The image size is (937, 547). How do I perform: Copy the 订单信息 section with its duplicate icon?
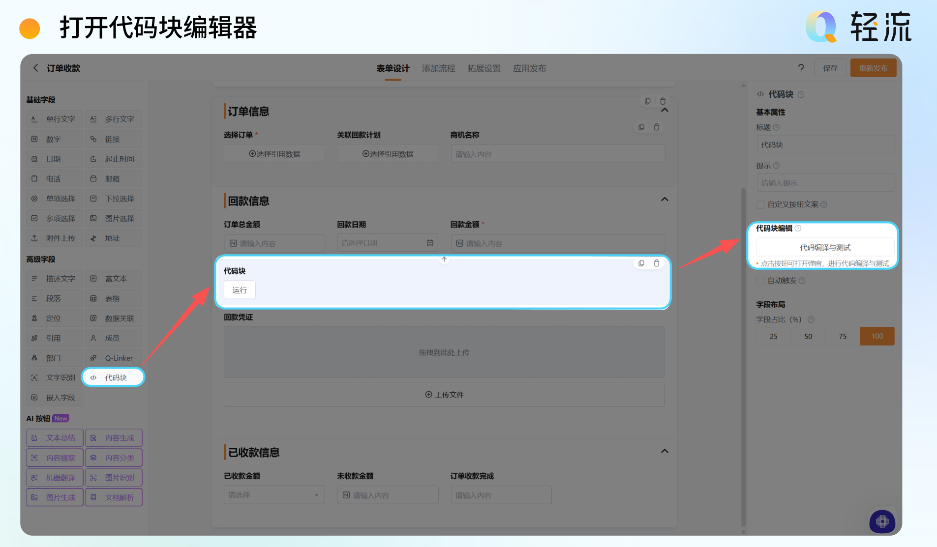click(x=647, y=101)
